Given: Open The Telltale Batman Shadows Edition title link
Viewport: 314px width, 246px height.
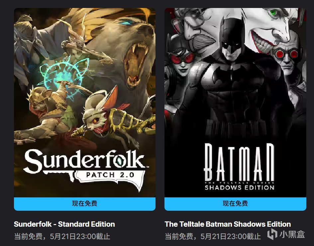Looking at the screenshot, I should point(228,224).
